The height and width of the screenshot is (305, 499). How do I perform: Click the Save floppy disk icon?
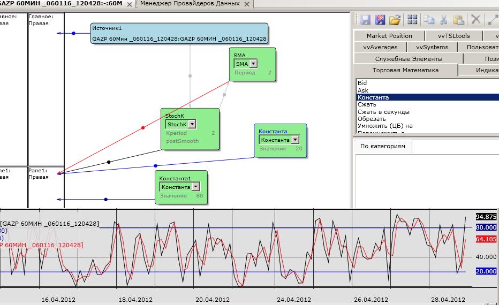(366, 20)
